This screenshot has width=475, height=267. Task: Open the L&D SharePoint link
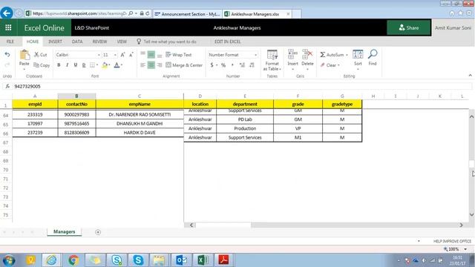92,28
